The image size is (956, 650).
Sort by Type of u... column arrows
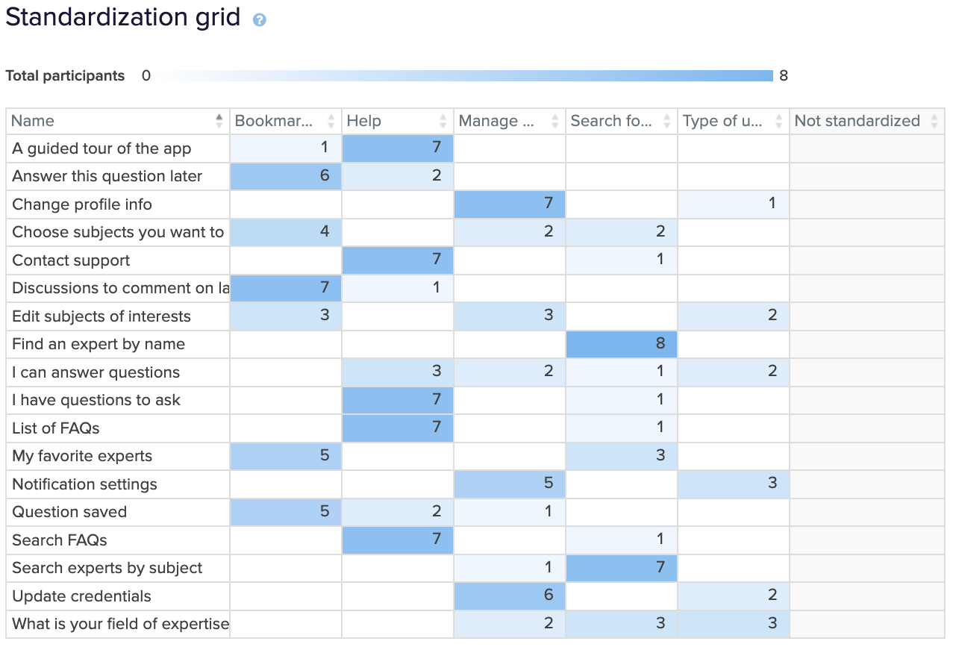778,121
